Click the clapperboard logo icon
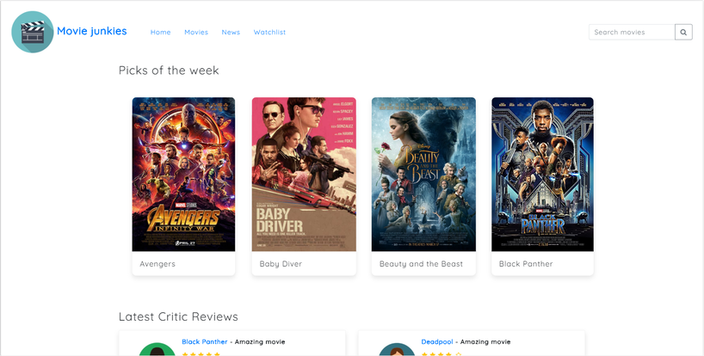The image size is (704, 356). point(33,32)
